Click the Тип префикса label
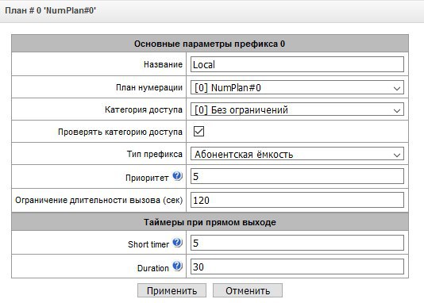The image size is (424, 303). click(155, 154)
